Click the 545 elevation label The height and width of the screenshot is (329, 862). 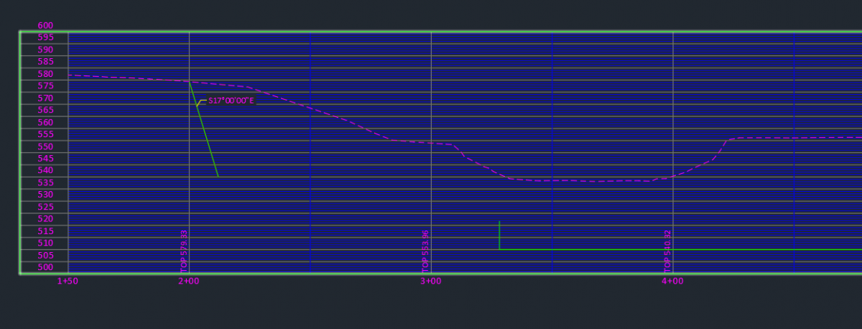coord(45,158)
